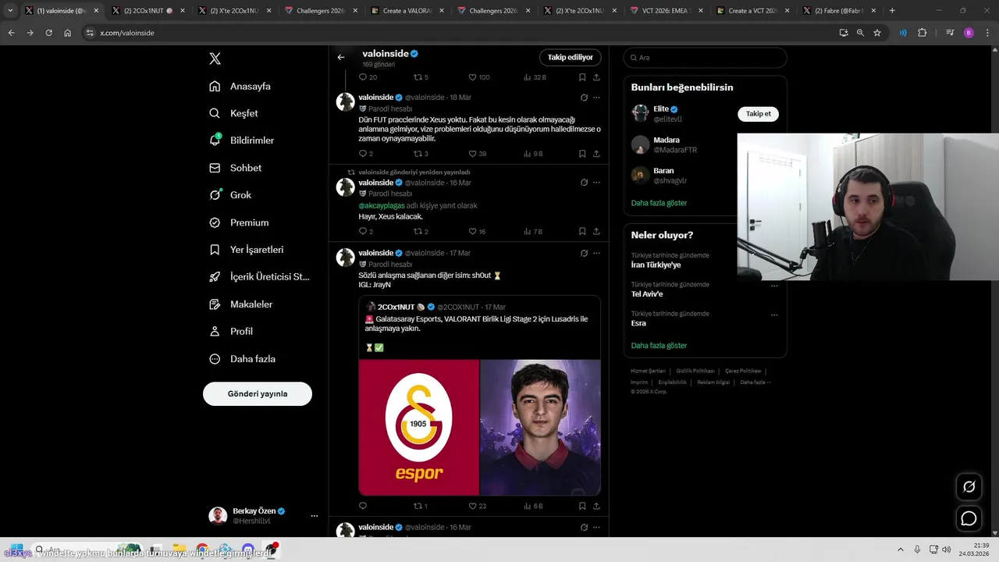Share the shOut sözlü anlaşma post
This screenshot has height=562, width=999.
(596, 506)
